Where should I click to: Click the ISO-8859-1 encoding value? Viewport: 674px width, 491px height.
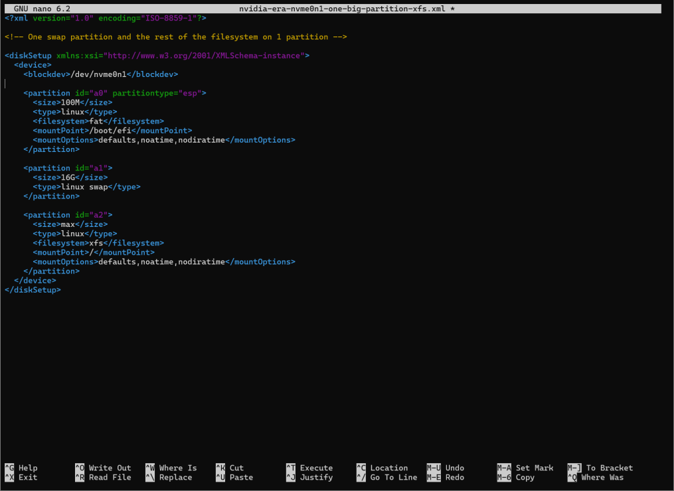click(x=169, y=18)
